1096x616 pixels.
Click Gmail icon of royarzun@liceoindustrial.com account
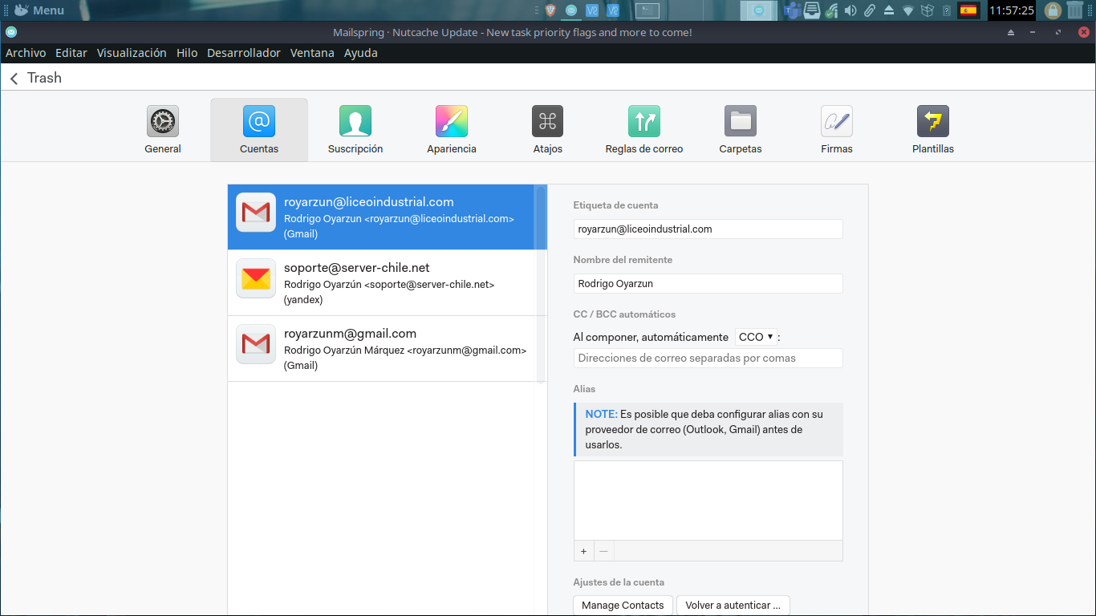256,213
